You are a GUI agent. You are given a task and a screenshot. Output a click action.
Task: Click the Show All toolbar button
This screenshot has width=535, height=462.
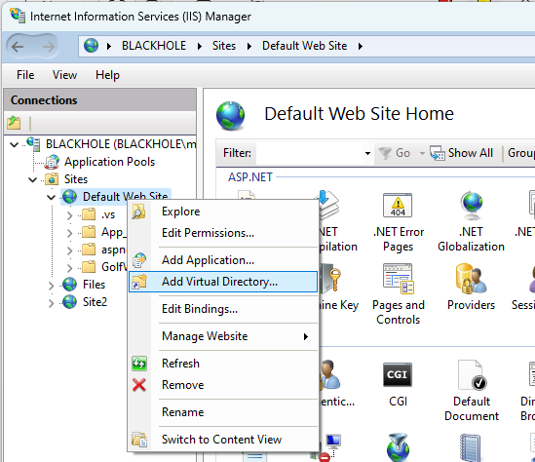click(x=462, y=153)
